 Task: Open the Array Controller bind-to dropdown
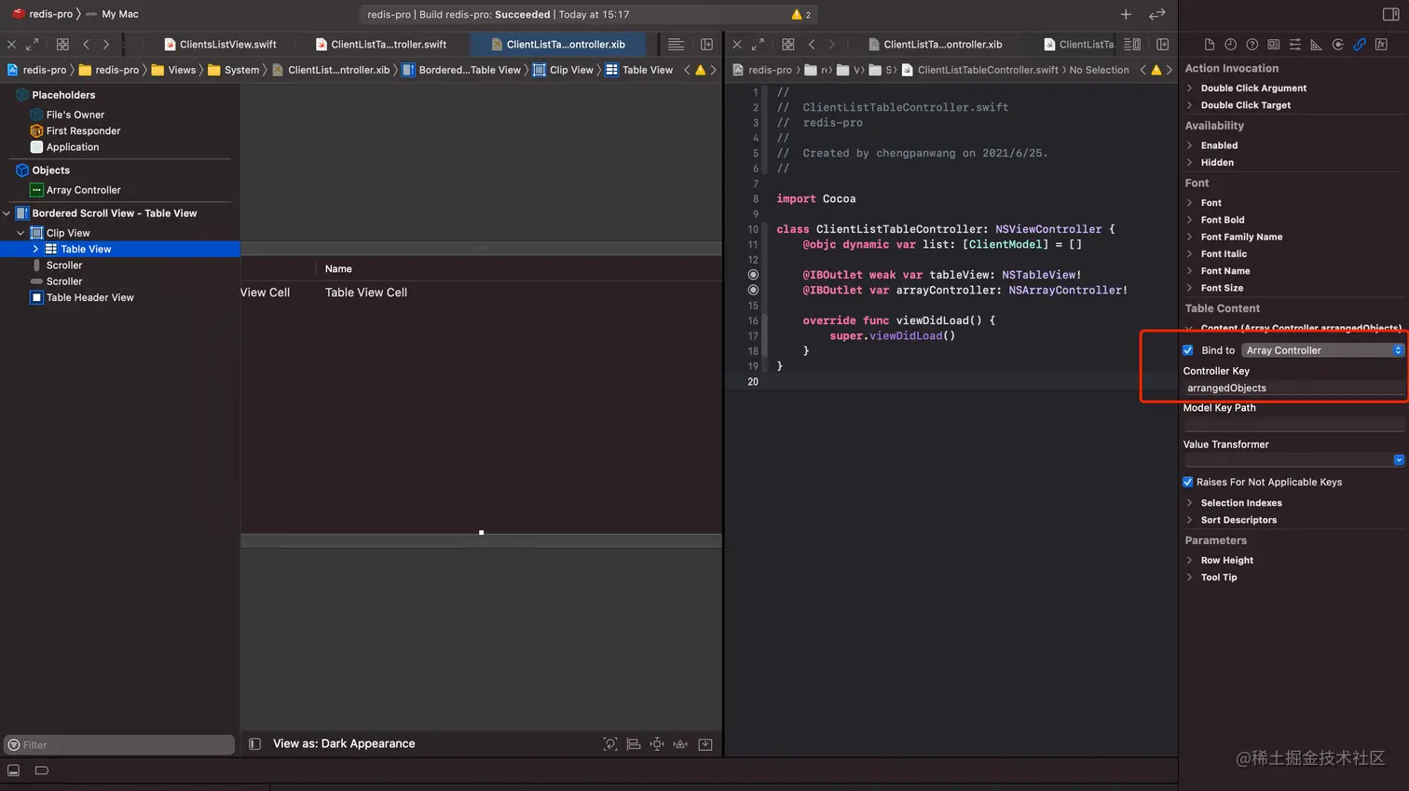tap(1322, 350)
